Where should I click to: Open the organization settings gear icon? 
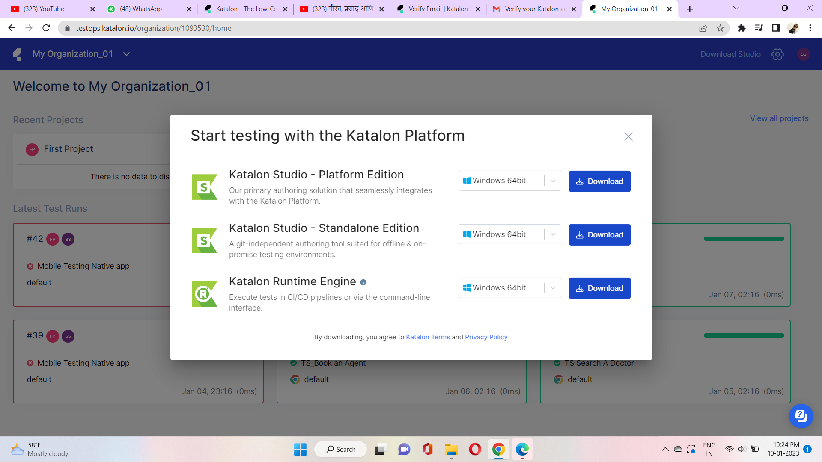point(777,54)
